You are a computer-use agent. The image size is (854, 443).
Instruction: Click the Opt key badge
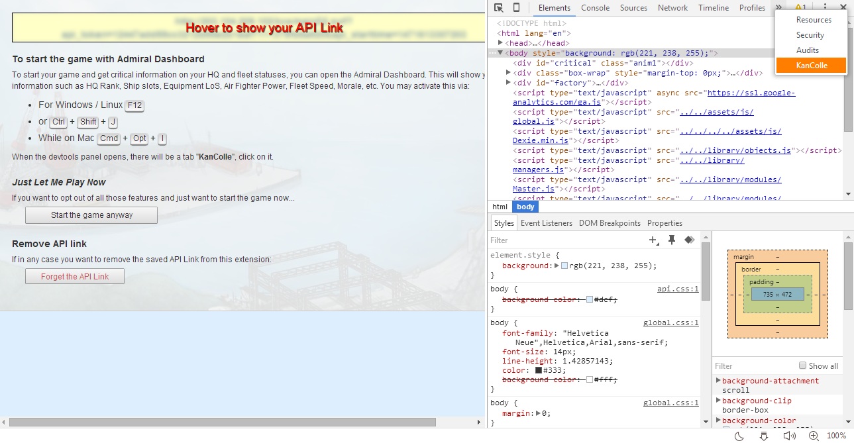click(139, 138)
